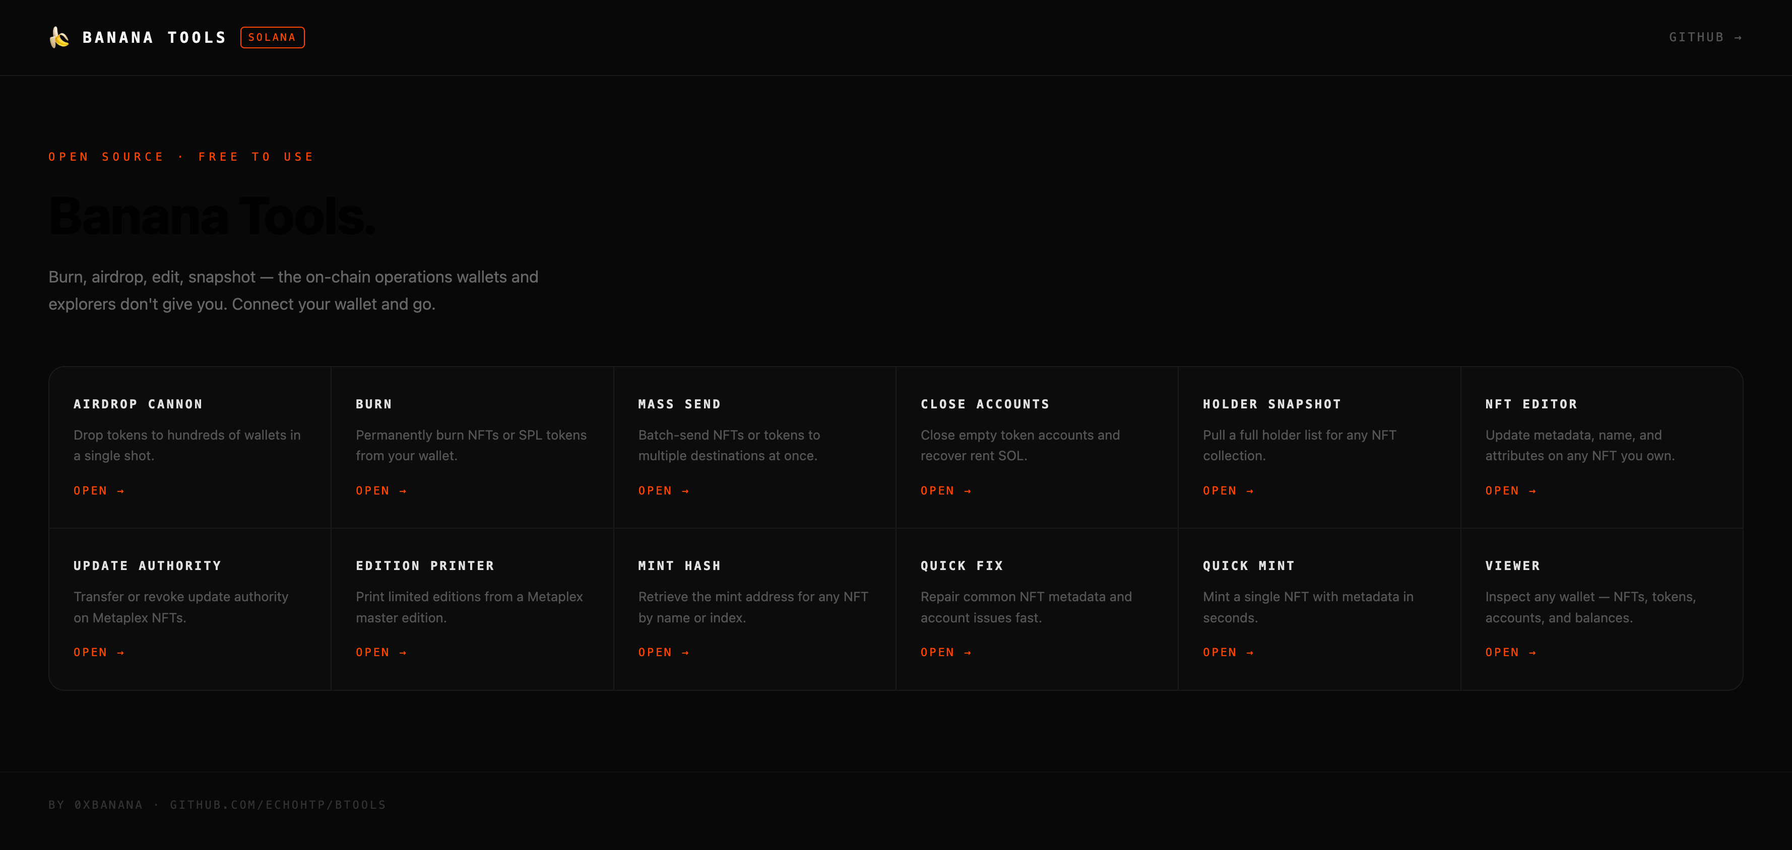Open the Close Accounts tool
Viewport: 1792px width, 850px height.
[946, 490]
